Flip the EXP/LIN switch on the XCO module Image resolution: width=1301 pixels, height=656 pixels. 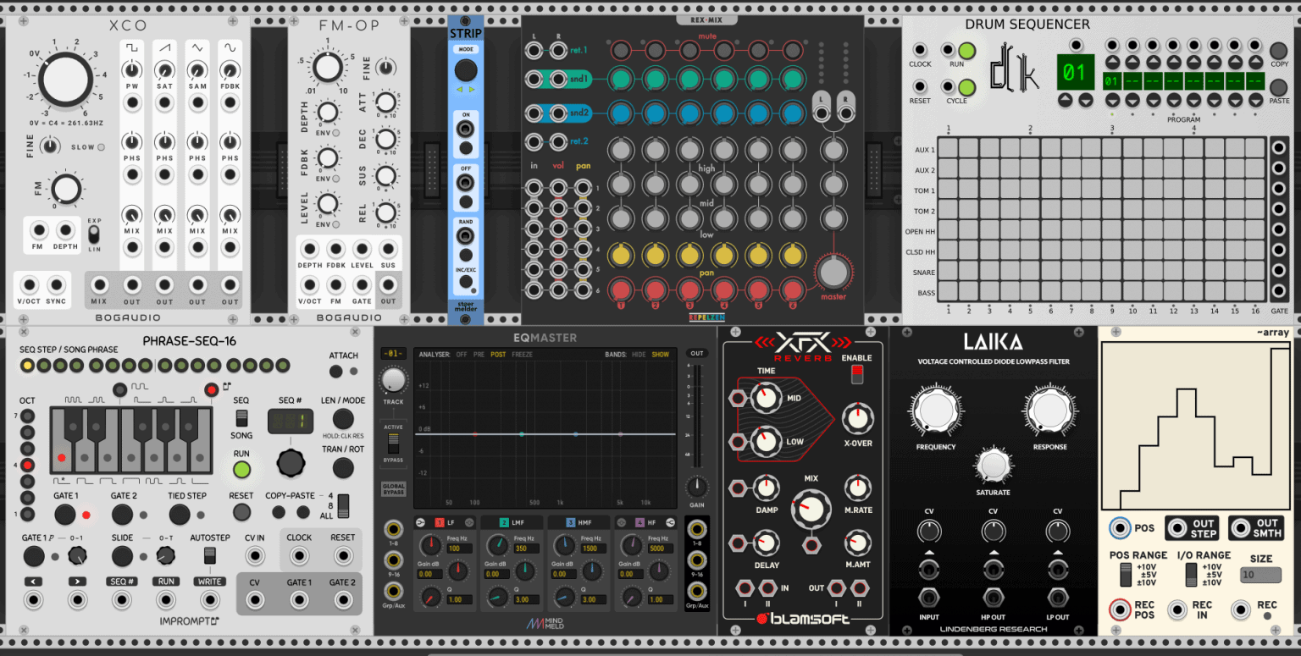(94, 235)
